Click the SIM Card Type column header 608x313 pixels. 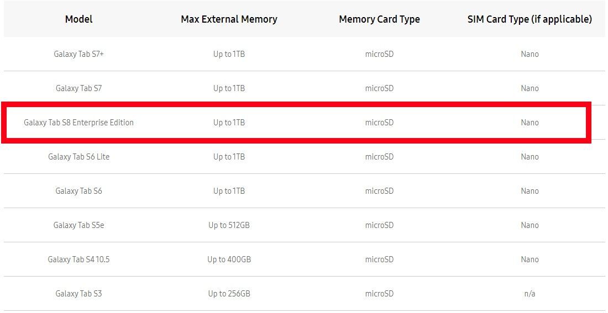tap(530, 19)
